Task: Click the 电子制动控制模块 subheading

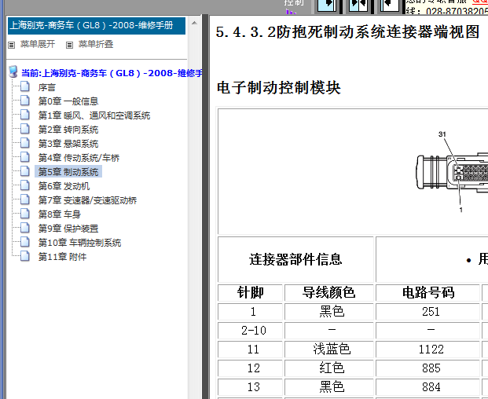Action: point(278,87)
